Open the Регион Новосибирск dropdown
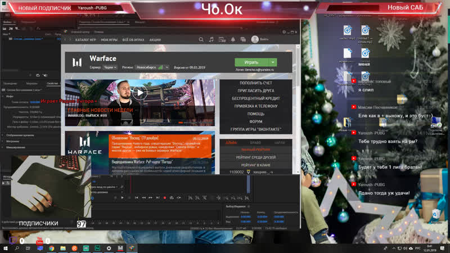This screenshot has height=253, width=450. click(152, 67)
